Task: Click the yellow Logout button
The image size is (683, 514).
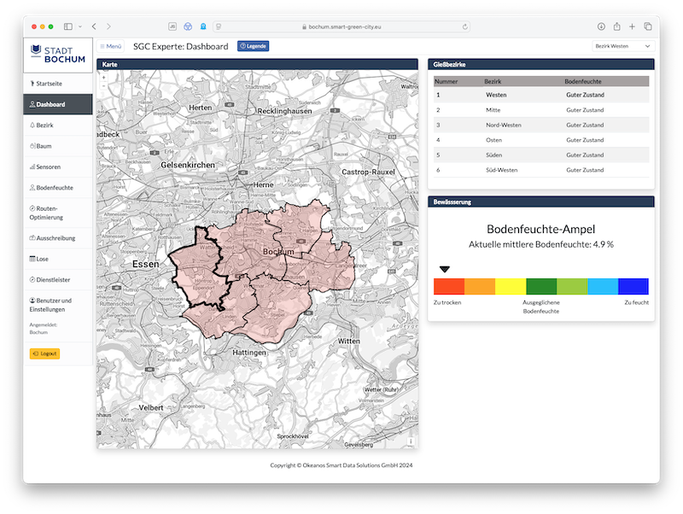Action: (x=44, y=353)
